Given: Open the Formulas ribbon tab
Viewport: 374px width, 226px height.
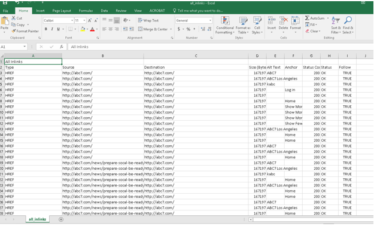Looking at the screenshot, I should [x=86, y=11].
